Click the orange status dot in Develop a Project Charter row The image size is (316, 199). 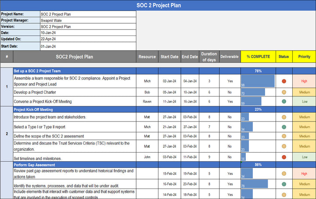pyautogui.click(x=284, y=92)
